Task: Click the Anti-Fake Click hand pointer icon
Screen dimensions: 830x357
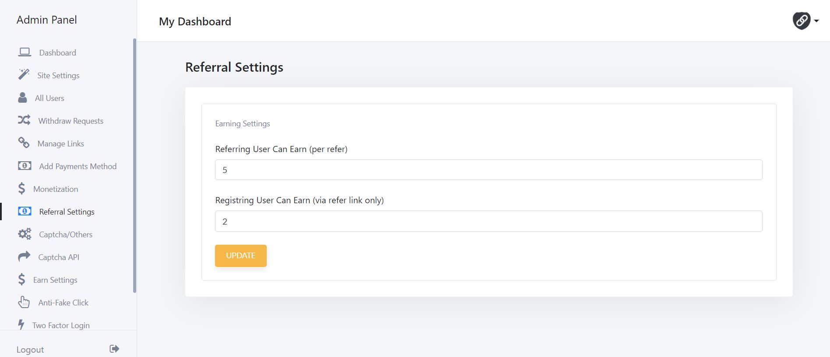Action: [24, 302]
